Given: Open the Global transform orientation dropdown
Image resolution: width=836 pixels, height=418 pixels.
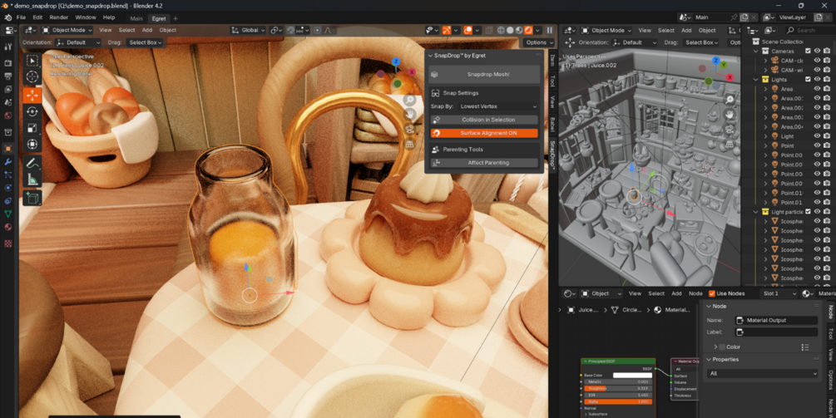Looking at the screenshot, I should pos(248,31).
